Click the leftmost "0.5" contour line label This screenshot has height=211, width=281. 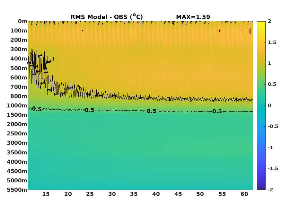[37, 109]
